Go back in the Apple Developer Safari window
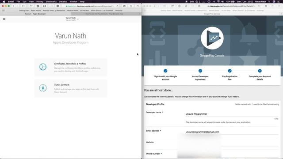This screenshot has width=283, height=159. coord(13,6)
